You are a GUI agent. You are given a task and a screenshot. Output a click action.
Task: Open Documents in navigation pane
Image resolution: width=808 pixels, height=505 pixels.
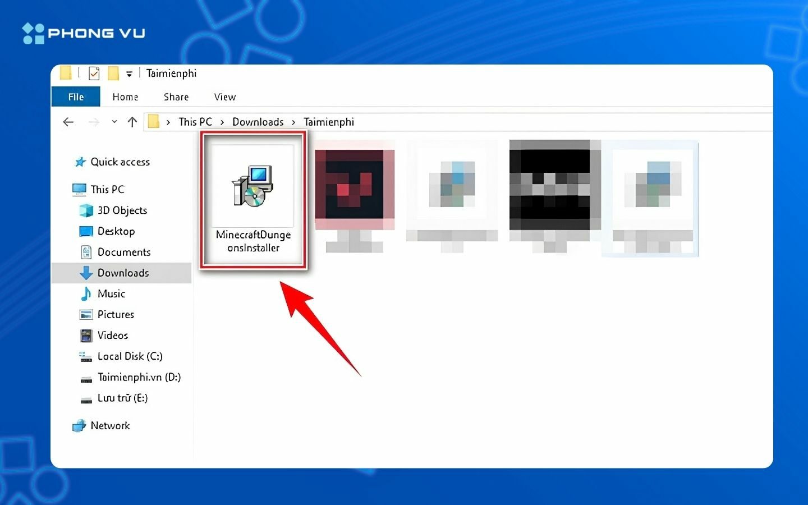124,252
